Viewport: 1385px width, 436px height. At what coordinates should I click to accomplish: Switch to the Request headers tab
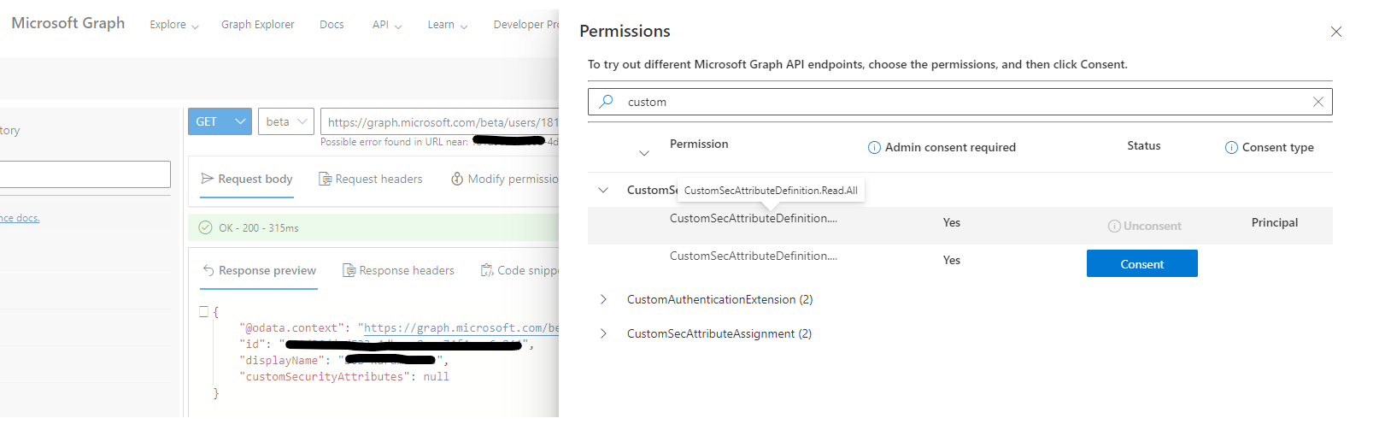point(371,179)
